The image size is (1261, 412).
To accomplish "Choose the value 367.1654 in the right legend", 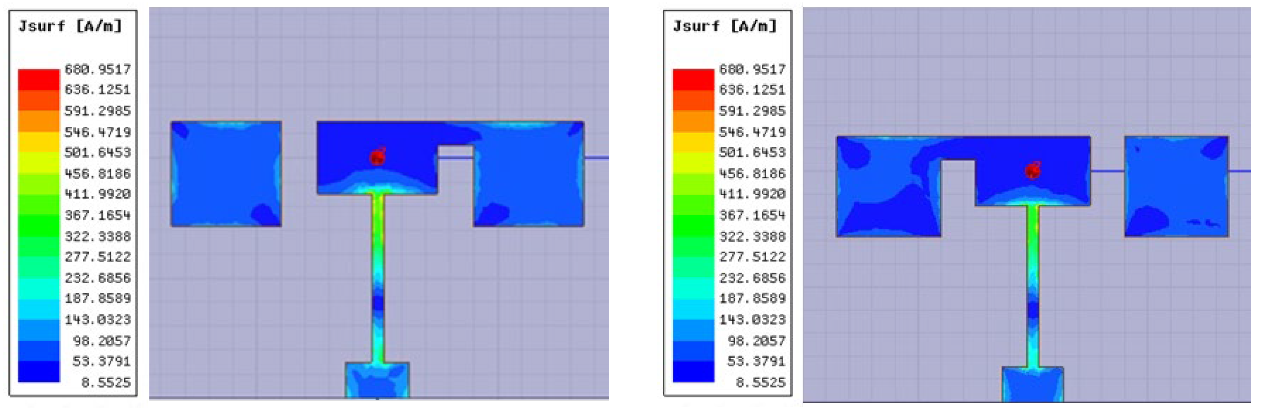I will point(752,215).
